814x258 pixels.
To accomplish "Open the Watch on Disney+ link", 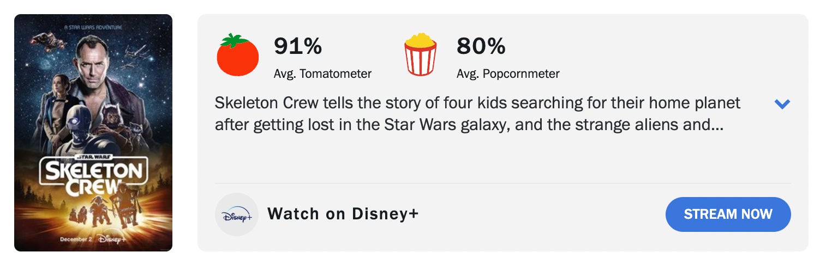I will coord(343,214).
